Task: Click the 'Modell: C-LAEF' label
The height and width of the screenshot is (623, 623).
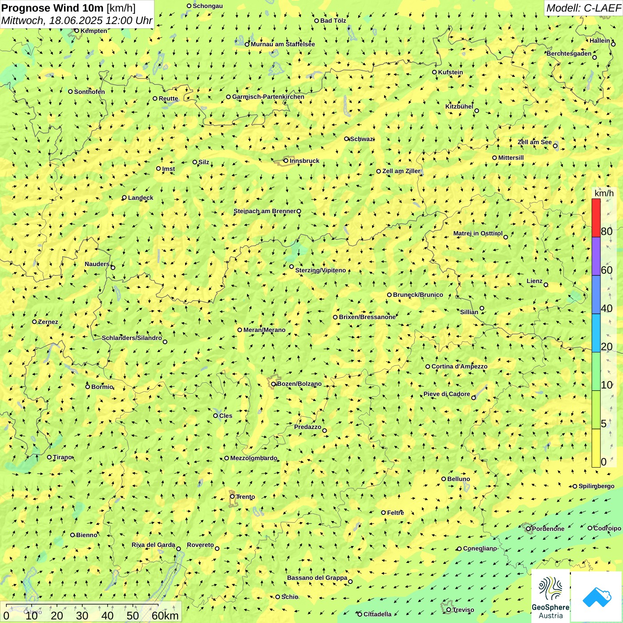Action: [x=583, y=8]
